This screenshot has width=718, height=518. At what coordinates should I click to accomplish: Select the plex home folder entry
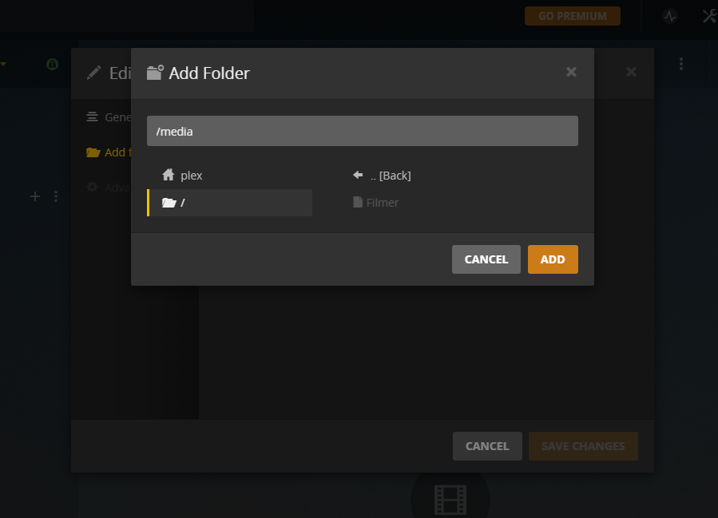pos(229,176)
